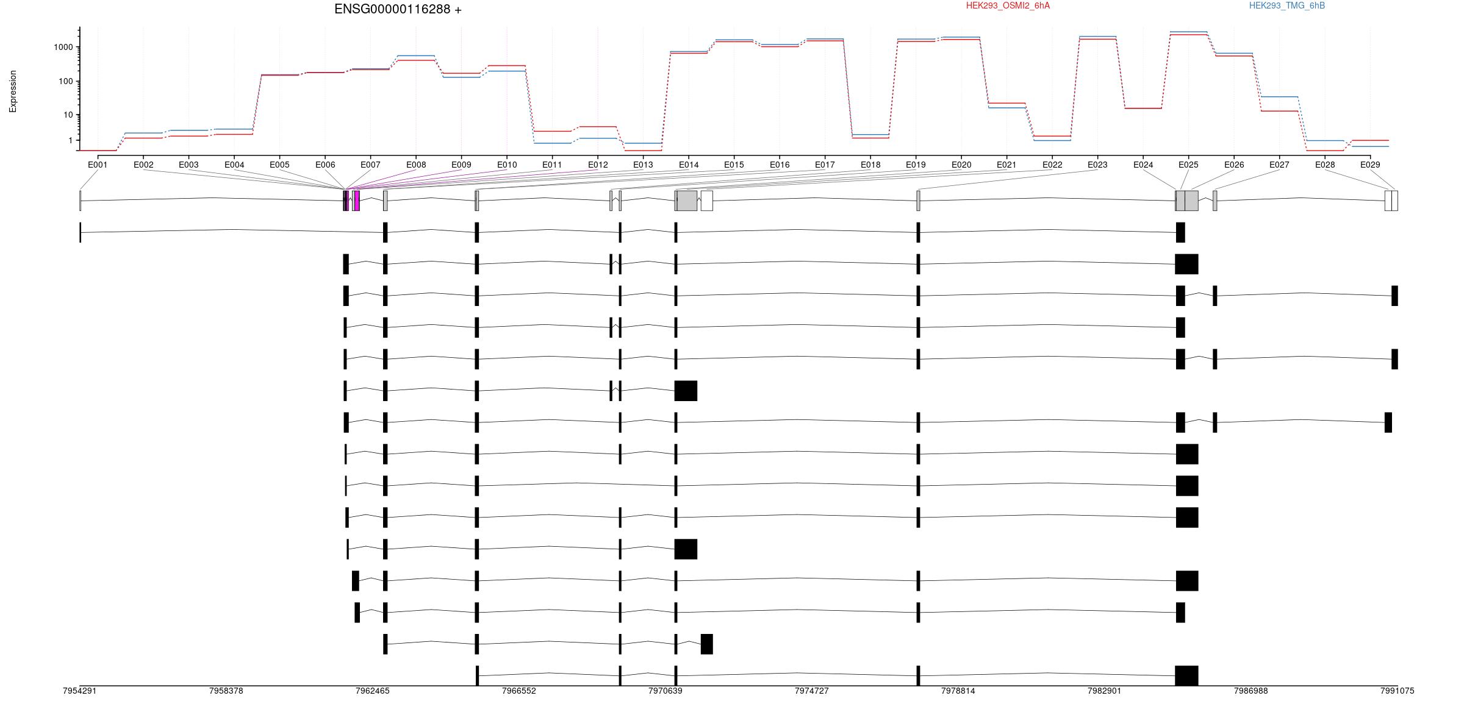Click exon label E003
The height and width of the screenshot is (701, 1464).
click(188, 165)
